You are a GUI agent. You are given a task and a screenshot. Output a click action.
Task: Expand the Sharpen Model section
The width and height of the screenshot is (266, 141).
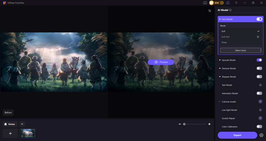(220, 77)
